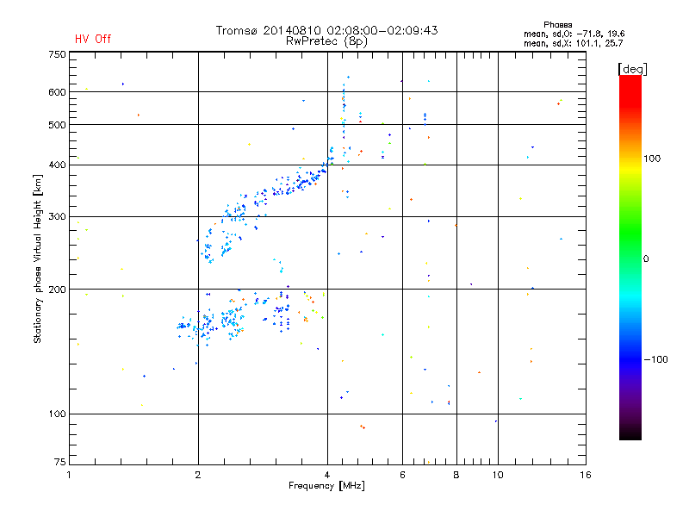Select 'mean, sd,X: 101.1, 25.7' statistics line
The image size is (689, 517).
[x=573, y=43]
